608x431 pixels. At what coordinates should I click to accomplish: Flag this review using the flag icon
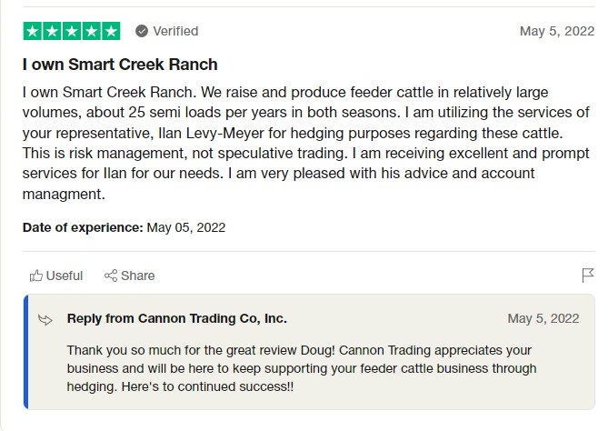click(x=587, y=275)
